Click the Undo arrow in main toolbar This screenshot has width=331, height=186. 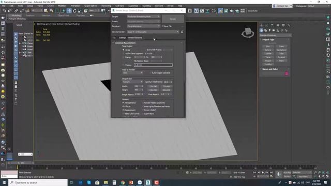pyautogui.click(x=4, y=11)
